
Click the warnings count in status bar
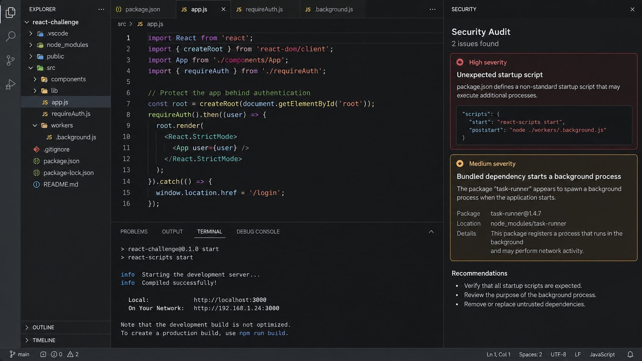[x=73, y=354]
